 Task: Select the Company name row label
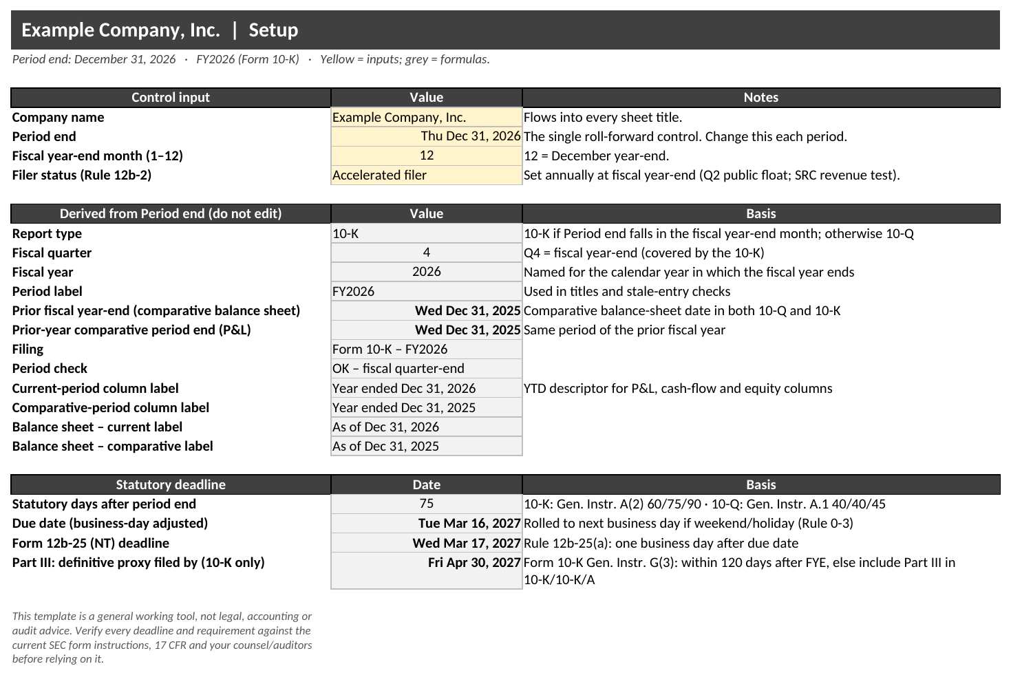click(58, 117)
